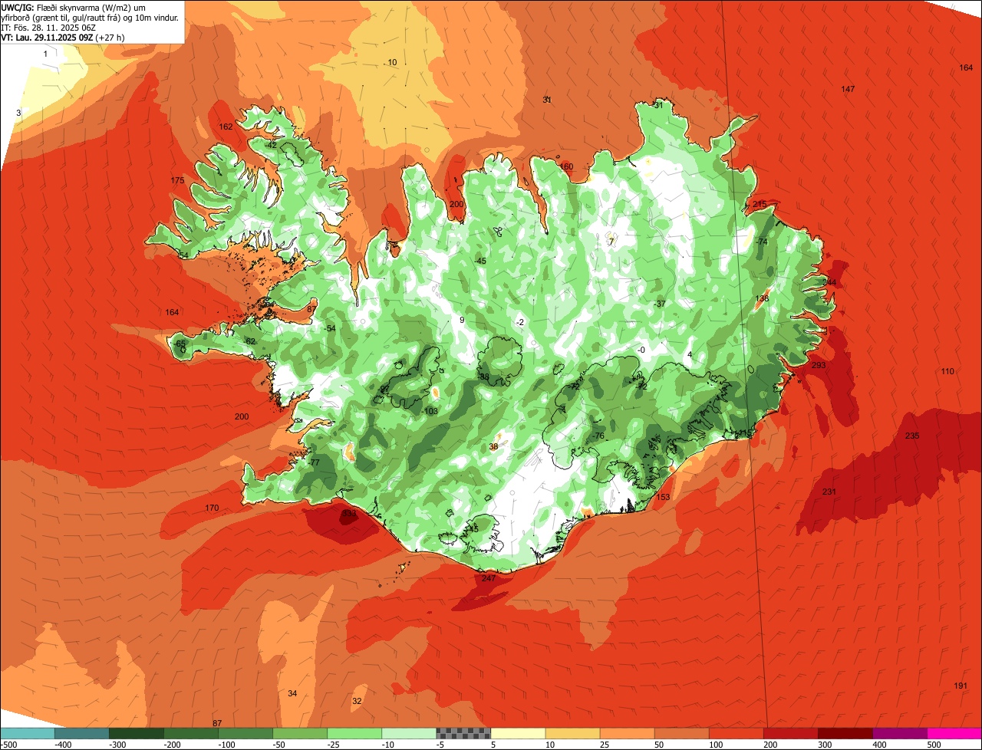Select the magenta above-500 legend swatch
982x750 pixels.
[x=954, y=733]
